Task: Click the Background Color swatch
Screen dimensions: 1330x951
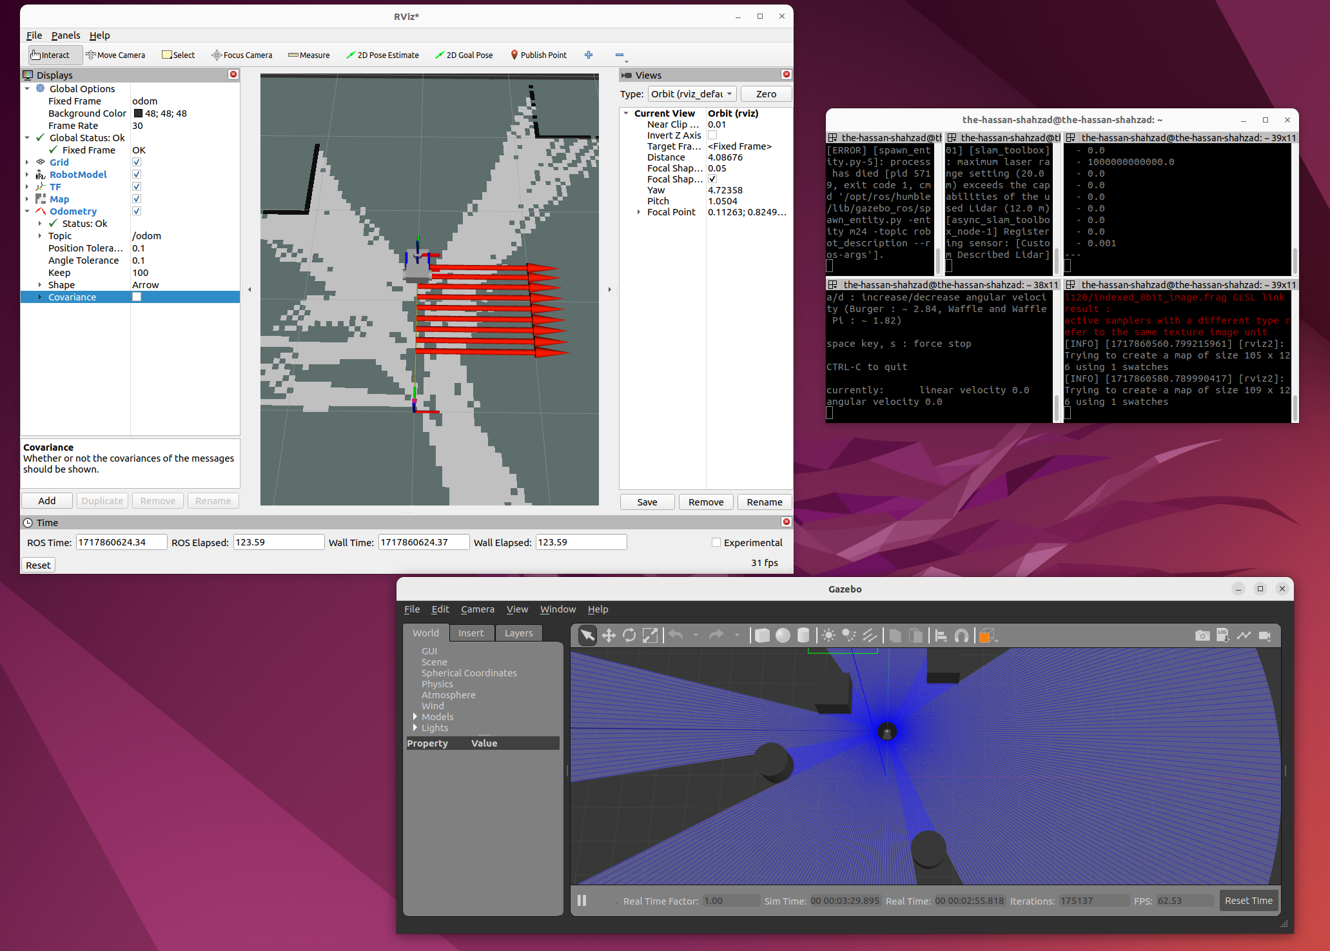Action: 138,113
